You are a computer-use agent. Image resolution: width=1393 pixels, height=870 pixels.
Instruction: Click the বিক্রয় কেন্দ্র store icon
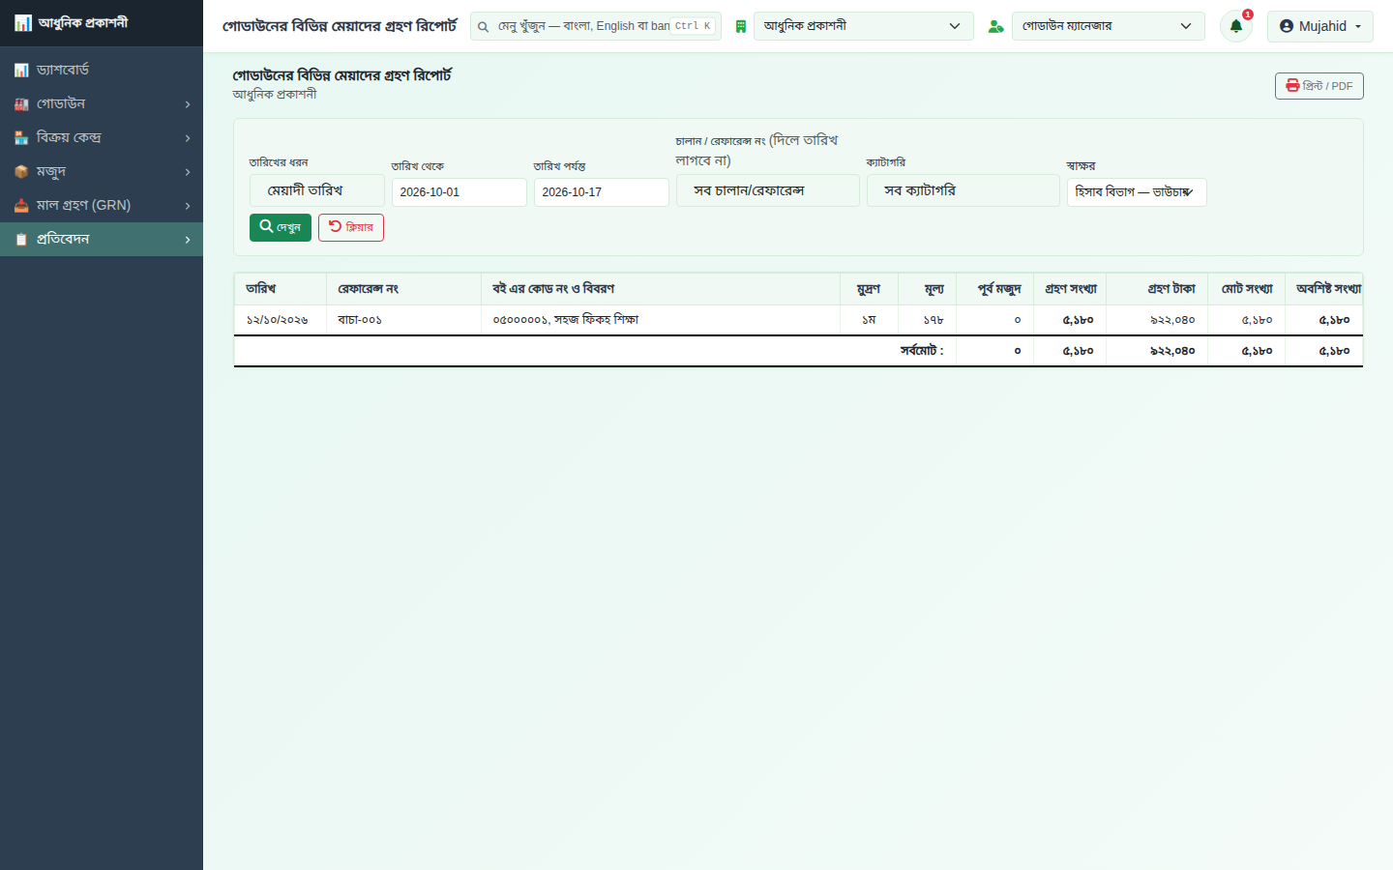(21, 138)
